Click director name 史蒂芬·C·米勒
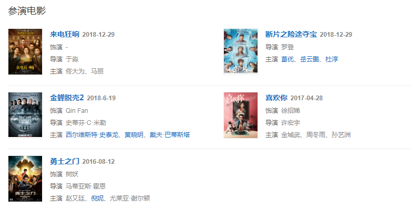 [86, 123]
